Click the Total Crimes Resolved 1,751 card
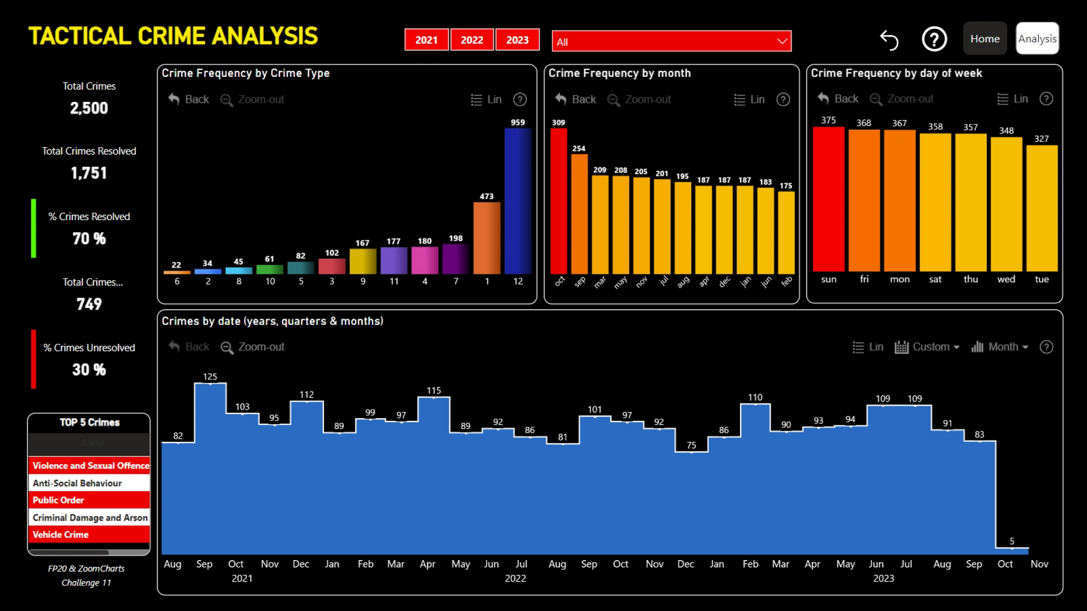Viewport: 1087px width, 611px height. (89, 163)
